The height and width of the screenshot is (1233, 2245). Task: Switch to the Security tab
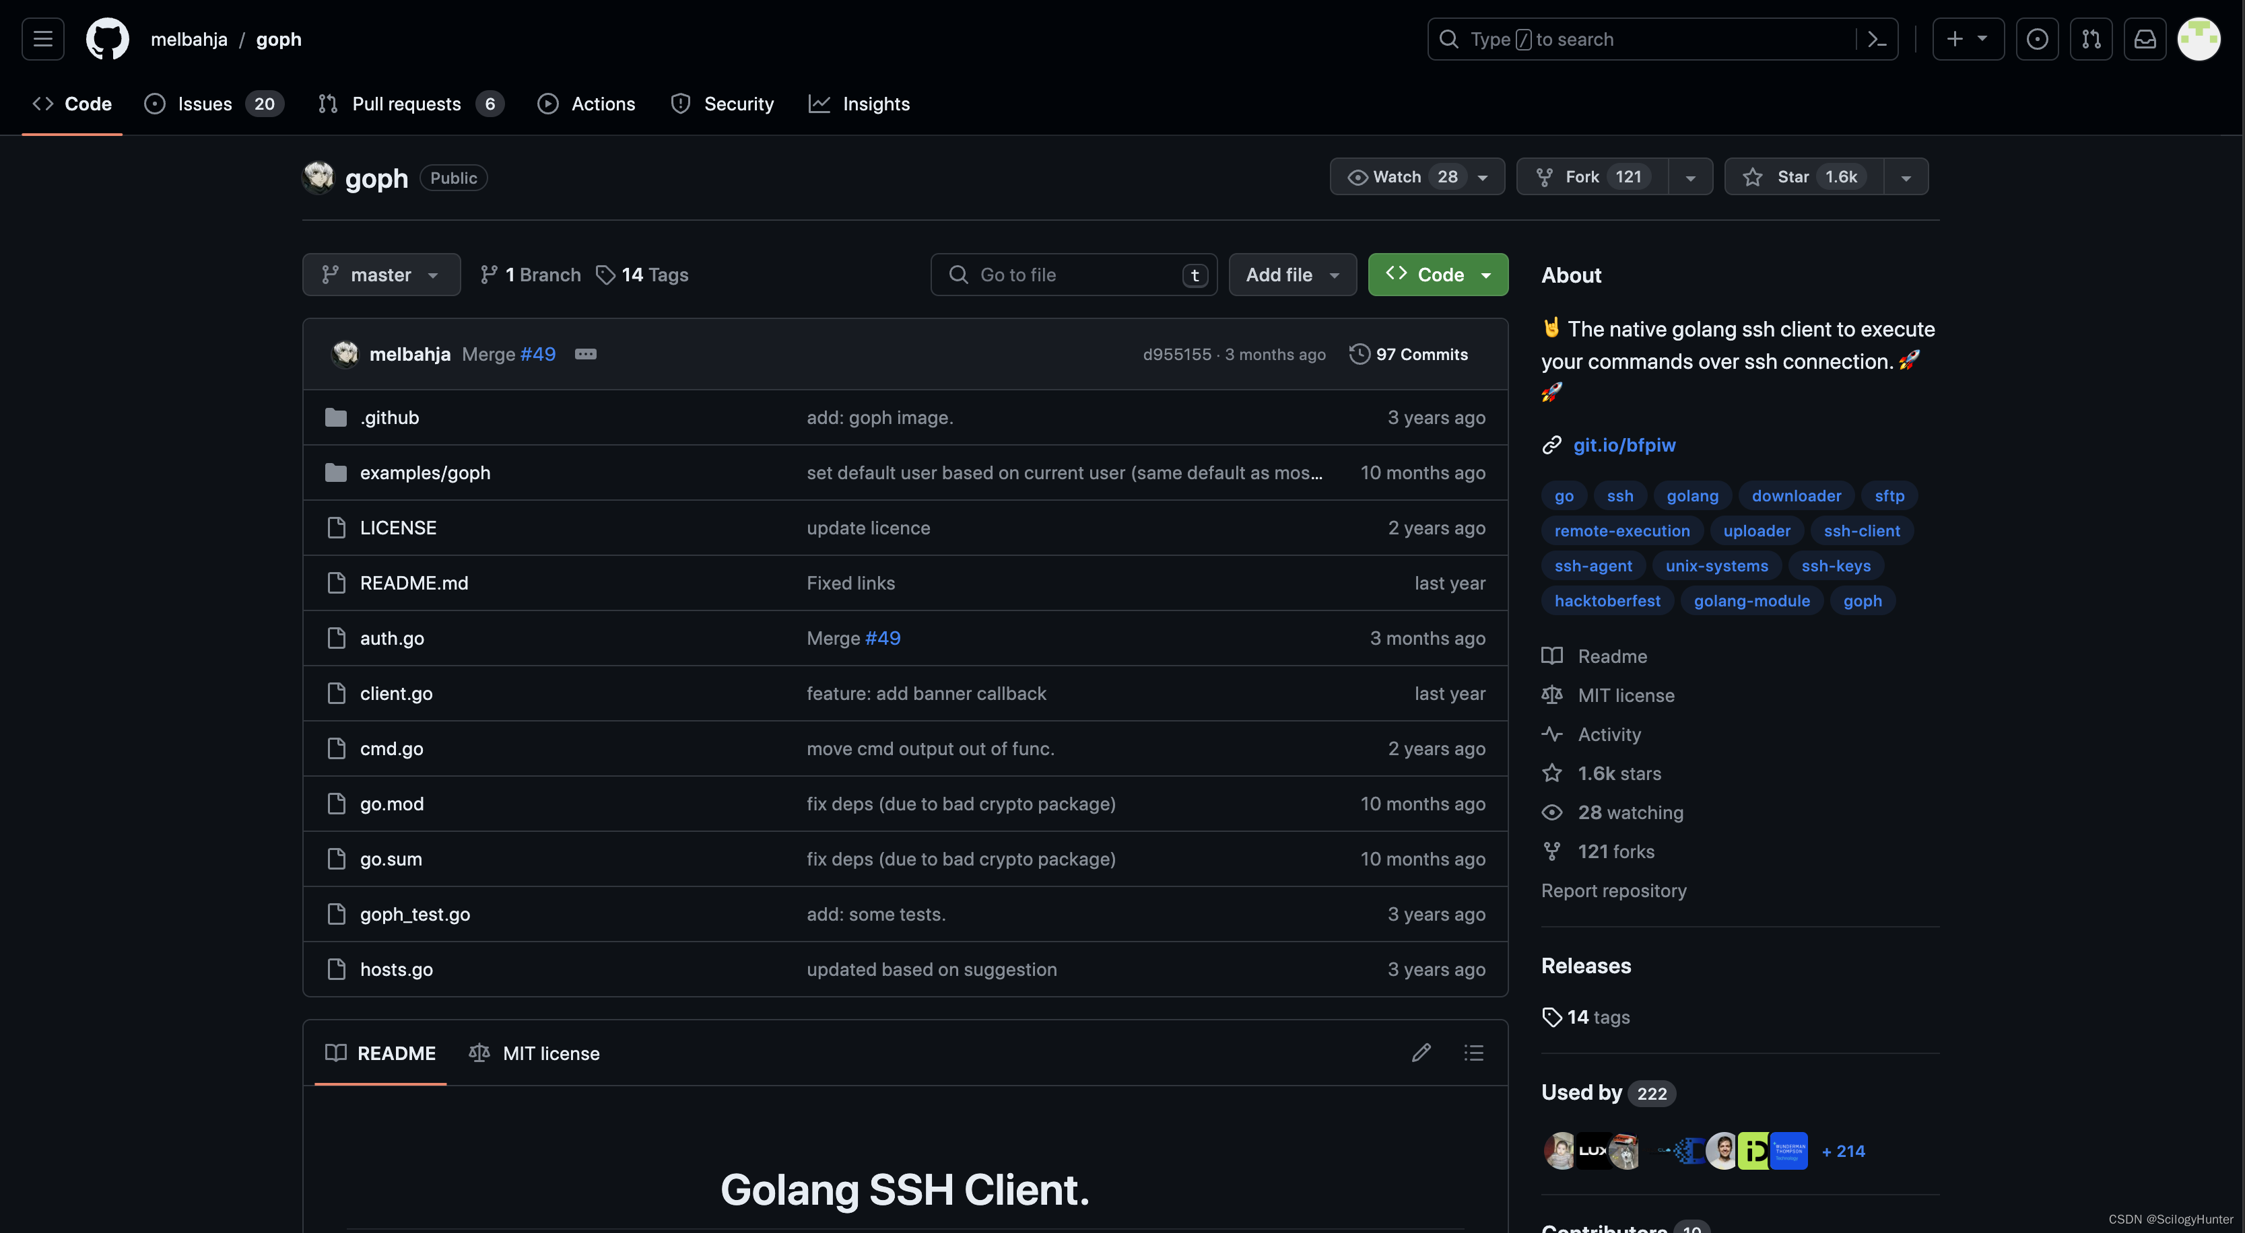(x=723, y=104)
